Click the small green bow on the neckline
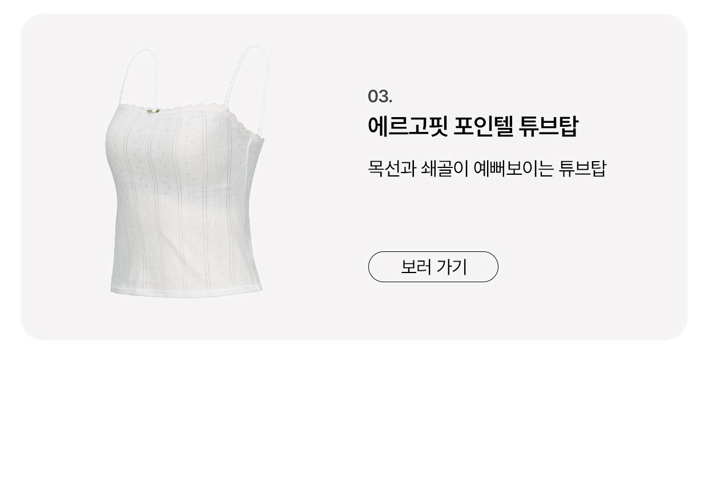 pyautogui.click(x=153, y=111)
